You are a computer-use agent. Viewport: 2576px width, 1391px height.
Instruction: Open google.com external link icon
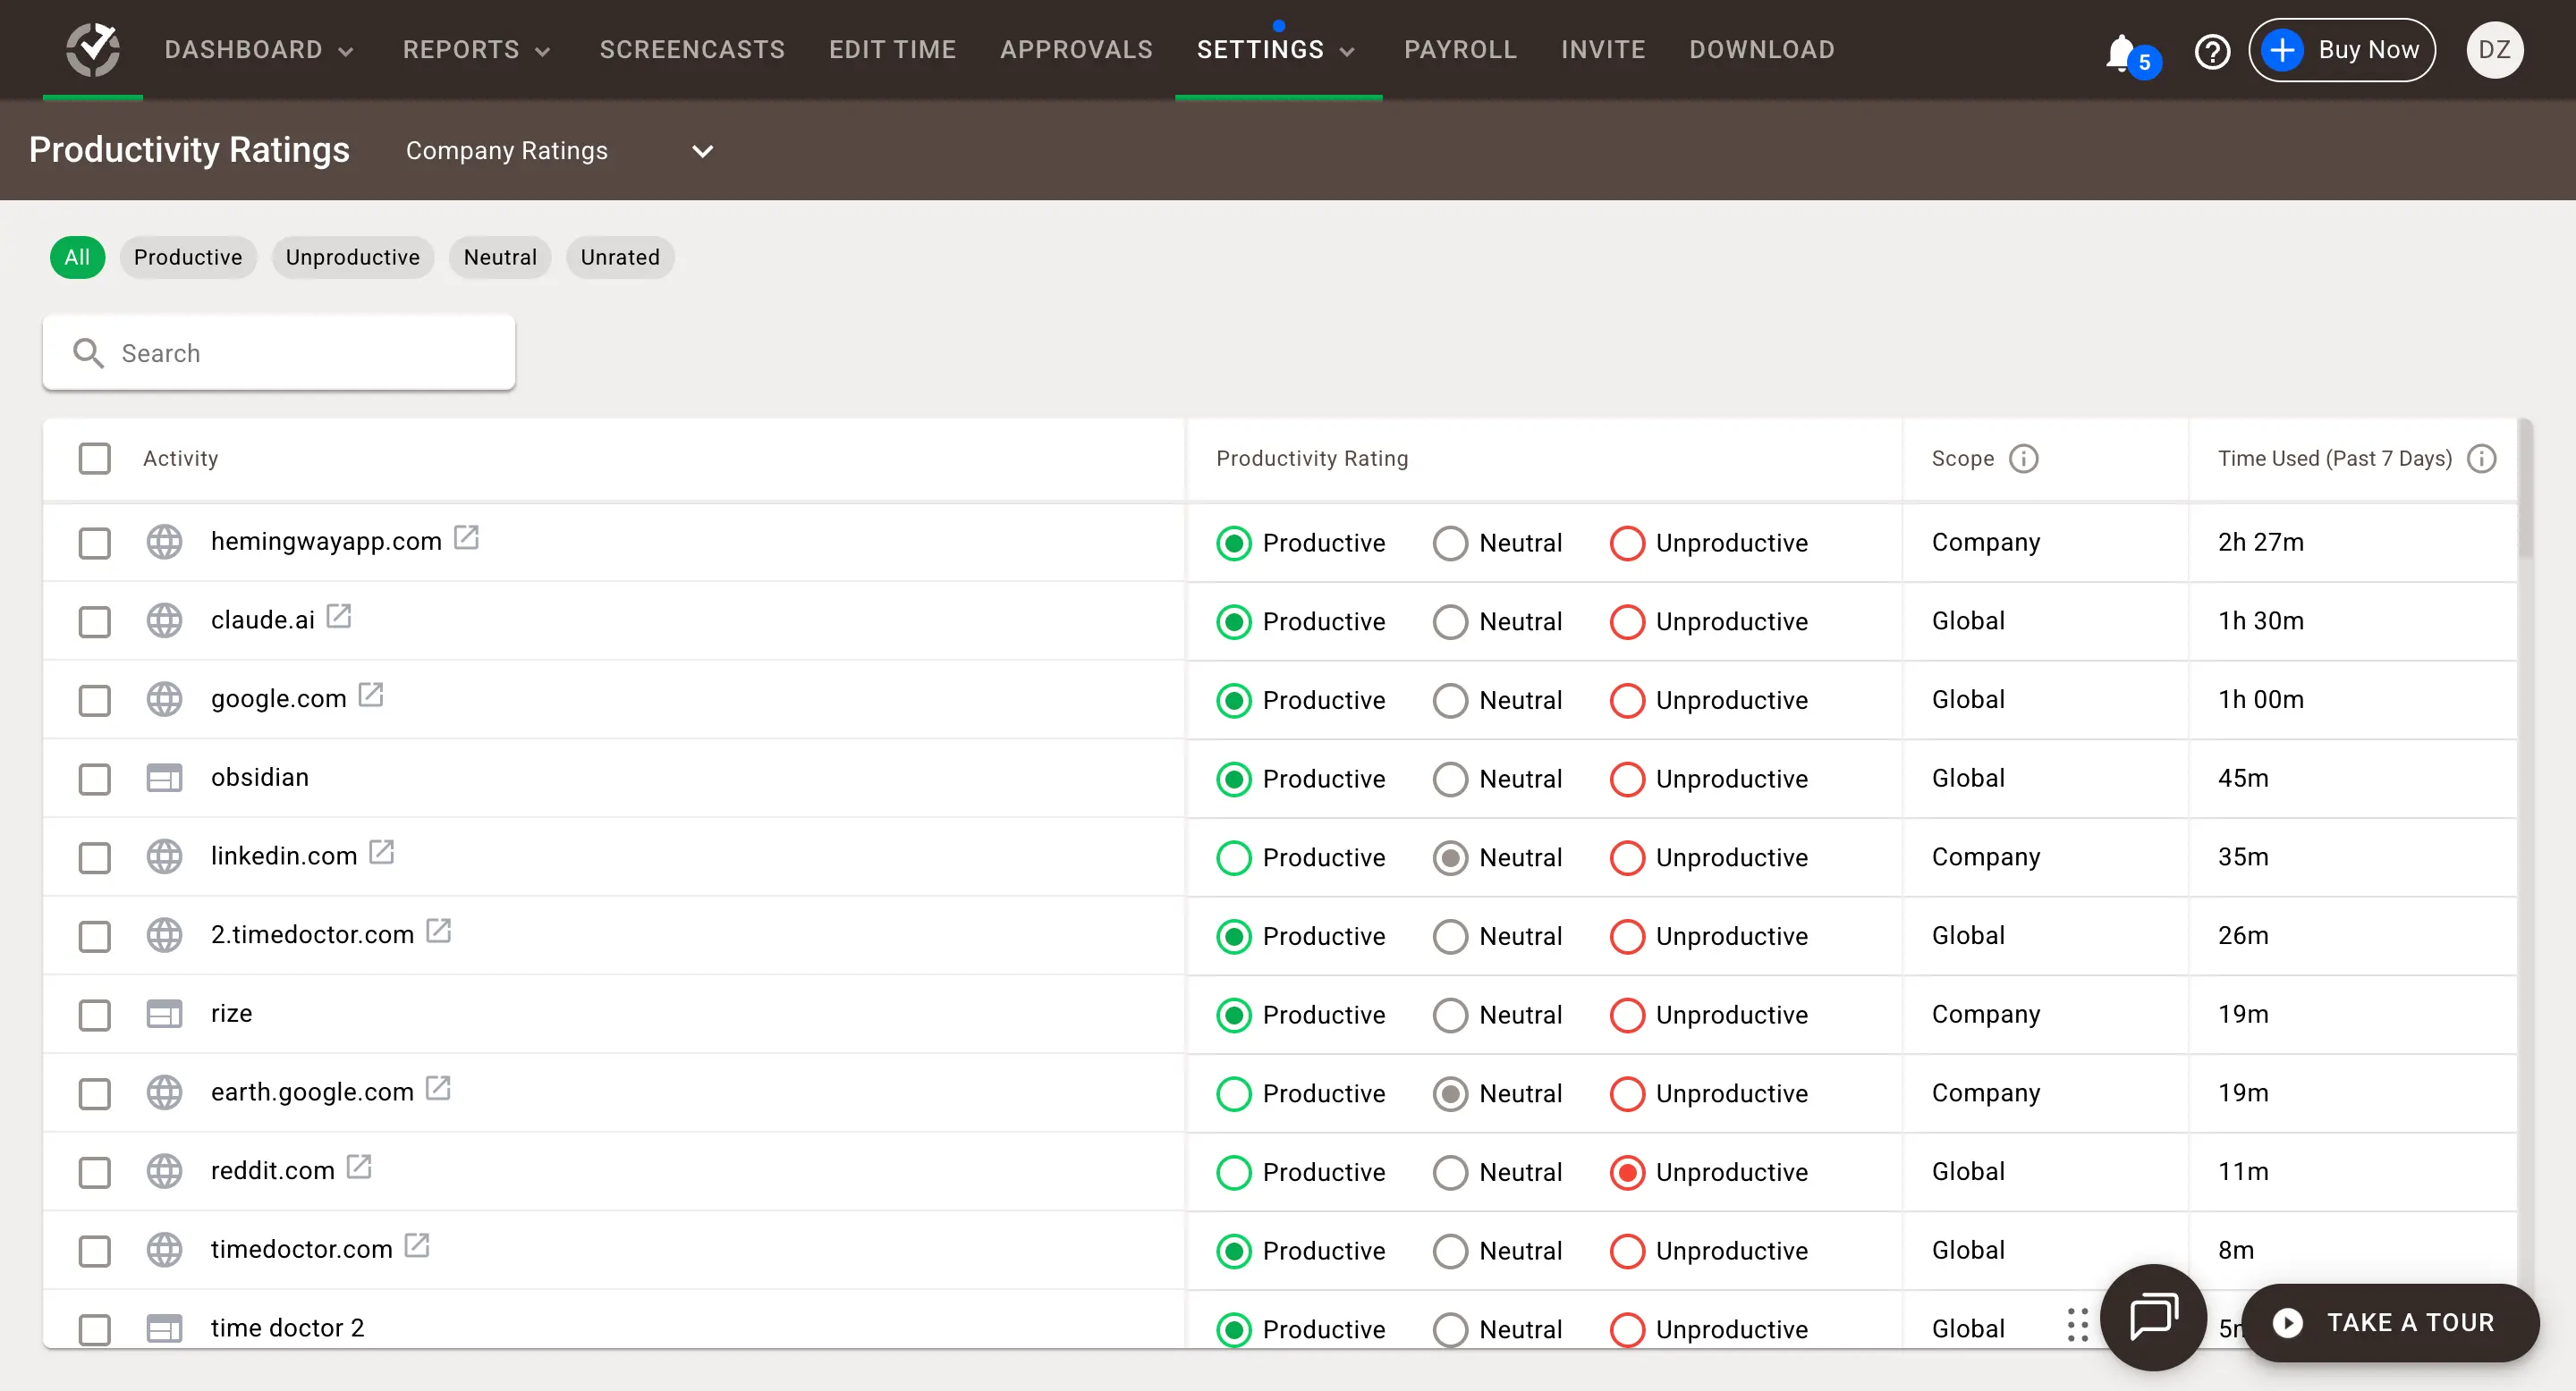point(371,695)
